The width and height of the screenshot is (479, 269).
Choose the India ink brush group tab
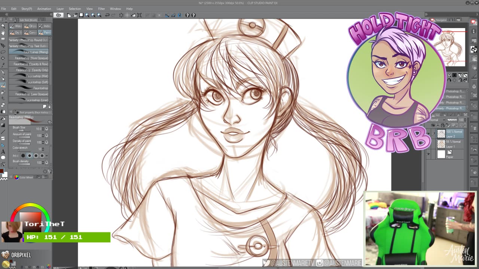coord(45,26)
